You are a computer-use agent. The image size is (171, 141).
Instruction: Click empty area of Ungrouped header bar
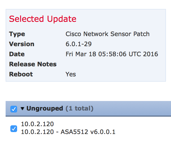[132, 109]
